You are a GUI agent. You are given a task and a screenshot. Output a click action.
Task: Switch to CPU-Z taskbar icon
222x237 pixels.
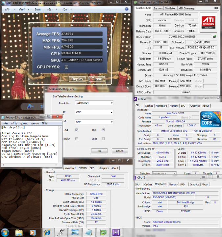[x=116, y=232]
